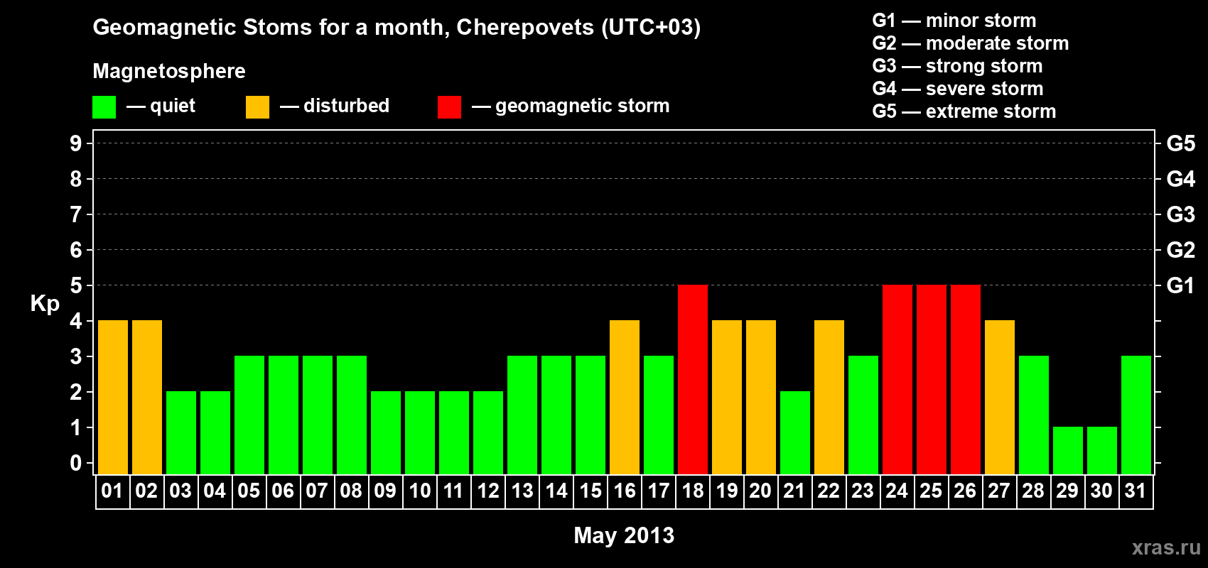Click the red geomagnetic storm legend swatch
The width and height of the screenshot is (1208, 568).
tap(449, 107)
